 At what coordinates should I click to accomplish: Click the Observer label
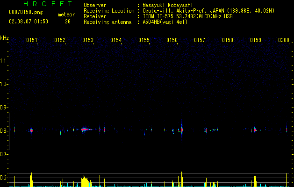coord(95,5)
